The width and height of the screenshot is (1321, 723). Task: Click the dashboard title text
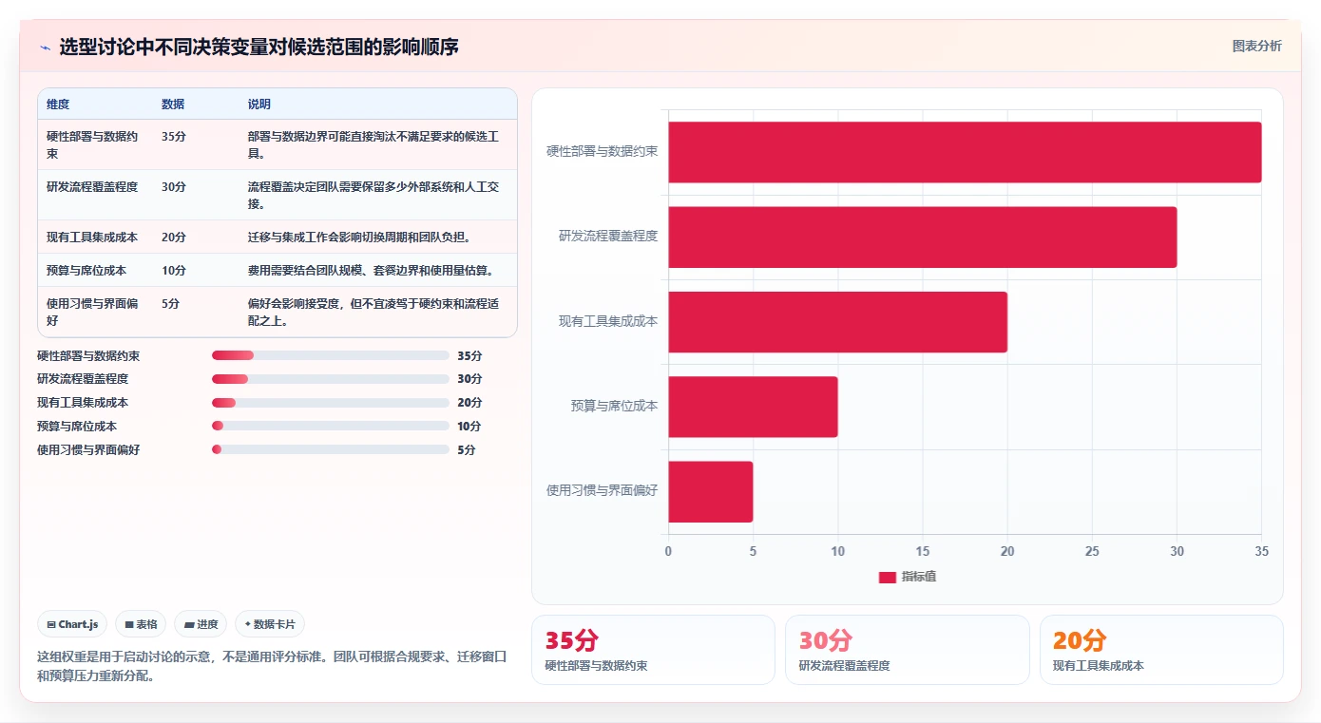pos(259,47)
